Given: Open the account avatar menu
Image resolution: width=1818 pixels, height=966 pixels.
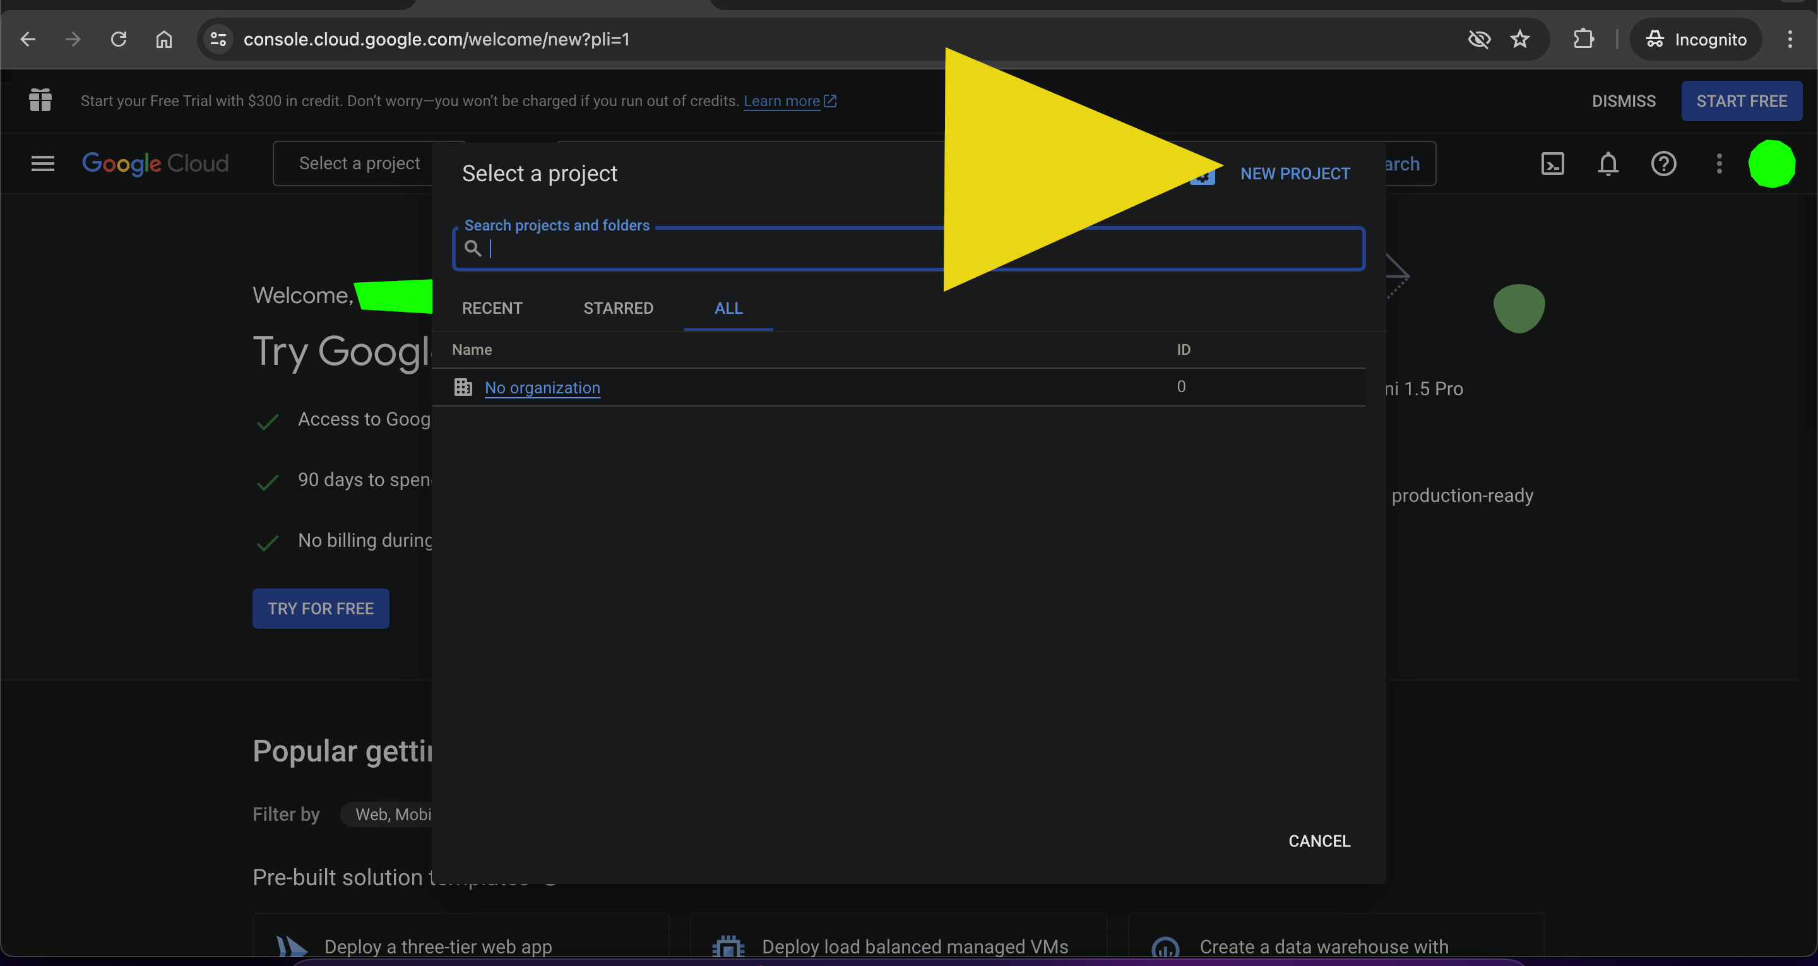Looking at the screenshot, I should pos(1771,164).
